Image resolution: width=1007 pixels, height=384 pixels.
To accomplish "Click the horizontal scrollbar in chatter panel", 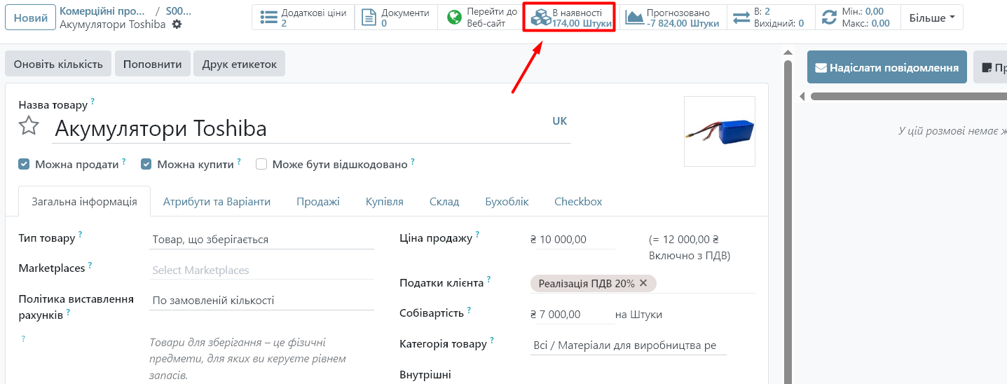I will 909,96.
